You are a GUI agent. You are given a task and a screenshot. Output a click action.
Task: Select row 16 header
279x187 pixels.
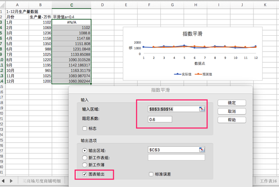coord(2,92)
